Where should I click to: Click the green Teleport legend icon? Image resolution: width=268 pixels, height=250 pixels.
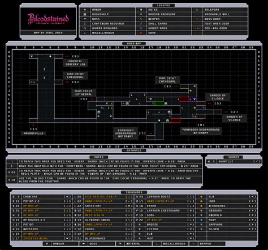click(197, 10)
